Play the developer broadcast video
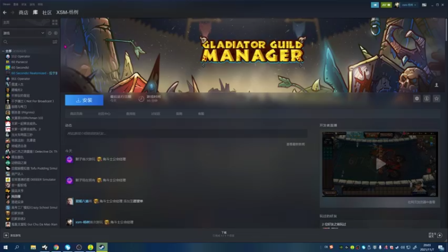 pos(380,164)
